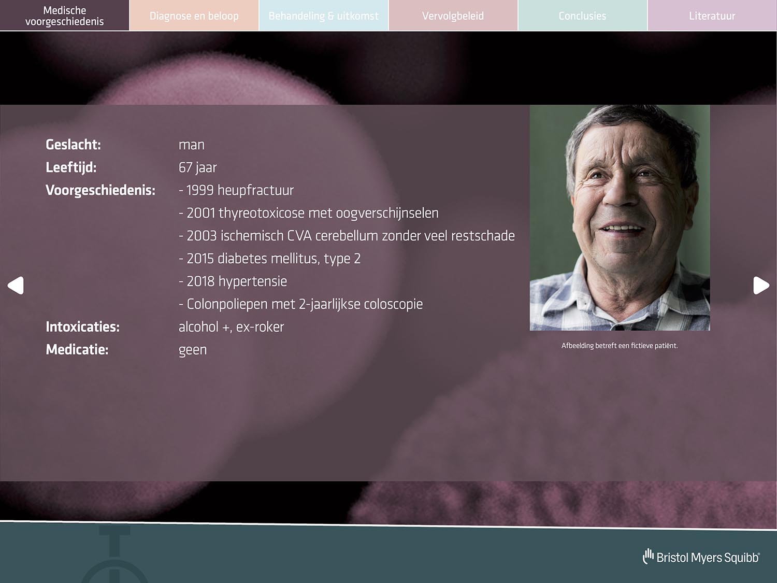
Task: Click the 'Leeftijd:' label
Action: 71,167
